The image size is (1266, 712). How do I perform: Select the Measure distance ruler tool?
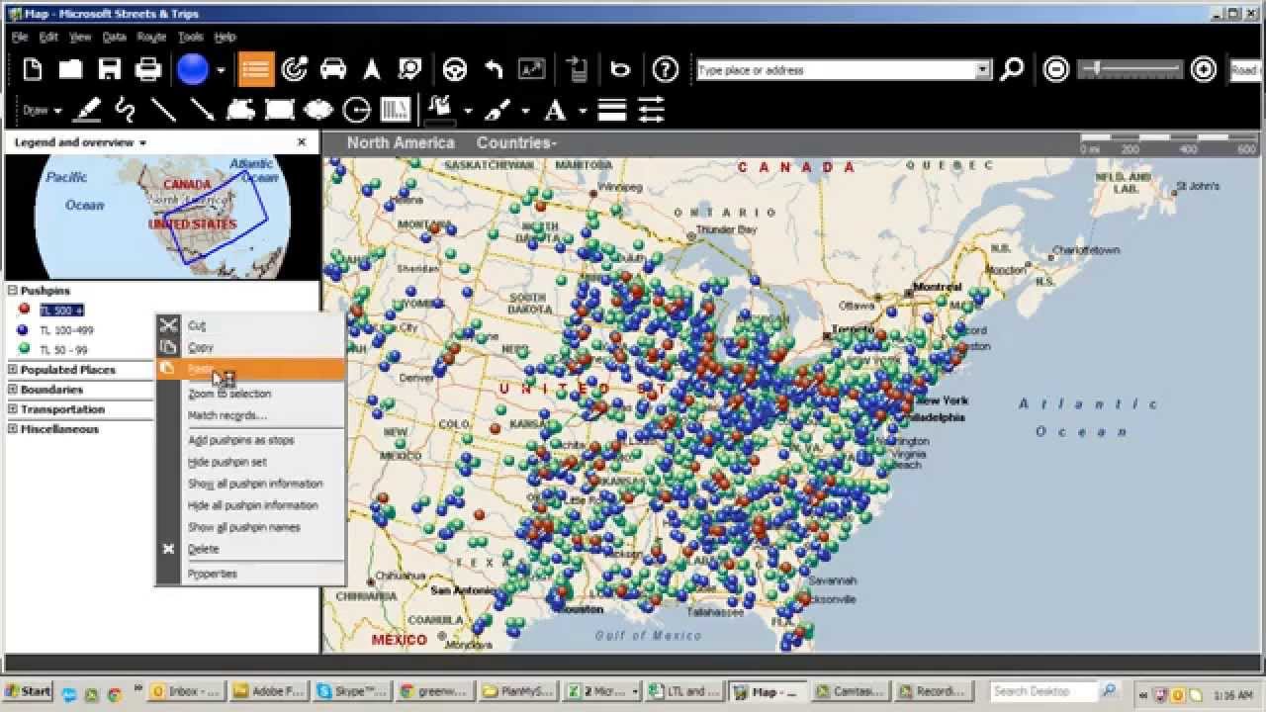click(x=395, y=110)
